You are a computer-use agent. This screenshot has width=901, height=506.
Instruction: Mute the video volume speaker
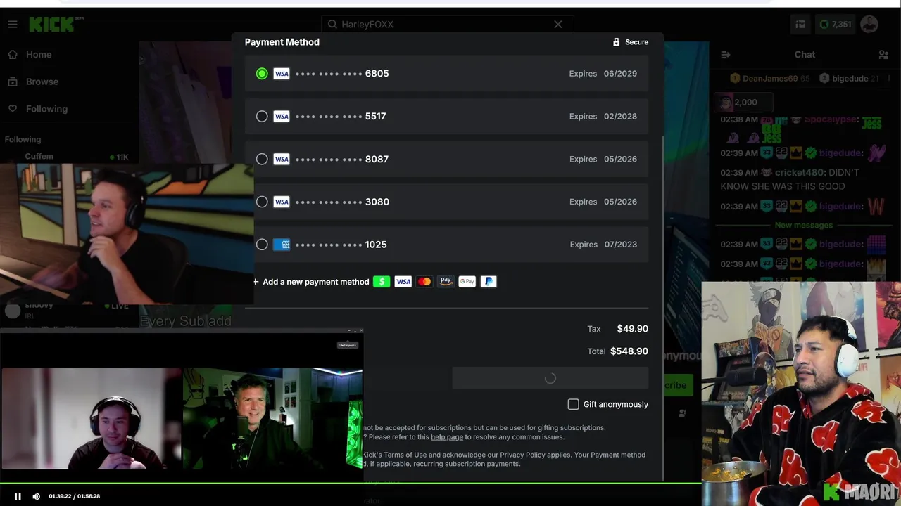click(x=37, y=496)
